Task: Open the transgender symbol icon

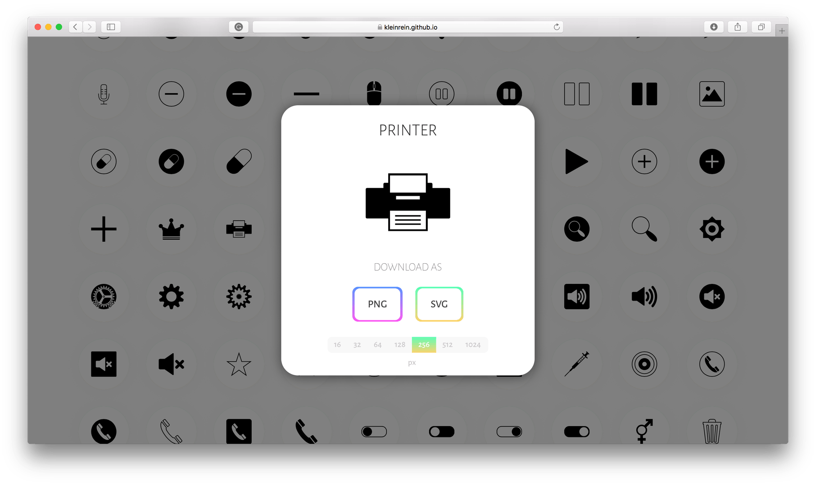Action: click(644, 431)
